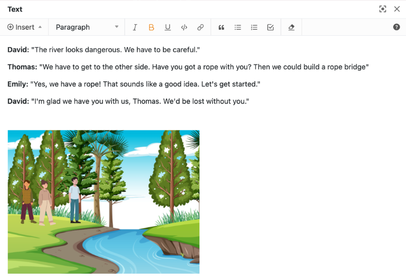The image size is (406, 279).
Task: Enter fullscreen mode for the editor
Action: [x=383, y=9]
